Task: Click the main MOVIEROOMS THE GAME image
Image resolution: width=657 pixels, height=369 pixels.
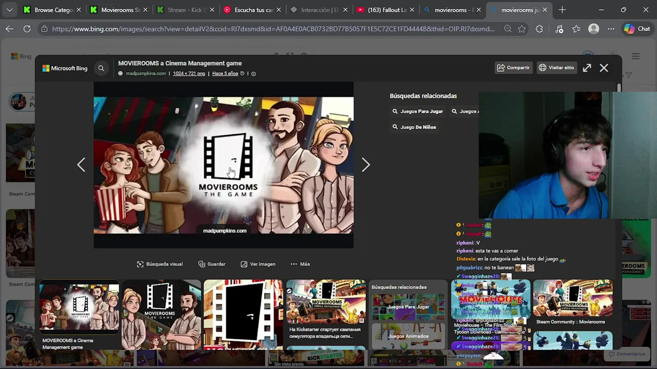Action: coord(223,165)
